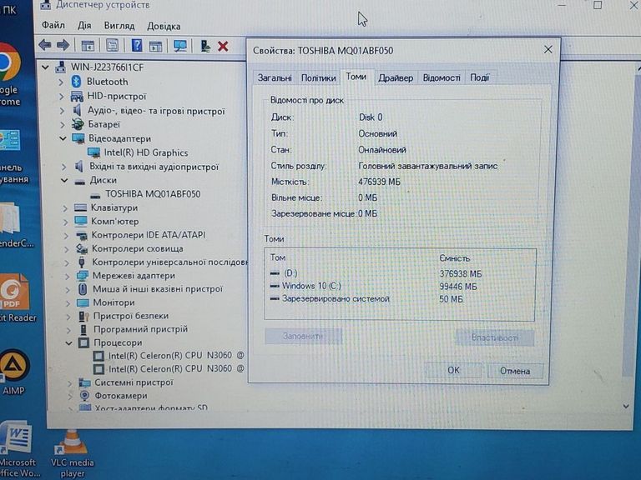The image size is (641, 480).
Task: Open the Дія menu
Action: pos(84,26)
